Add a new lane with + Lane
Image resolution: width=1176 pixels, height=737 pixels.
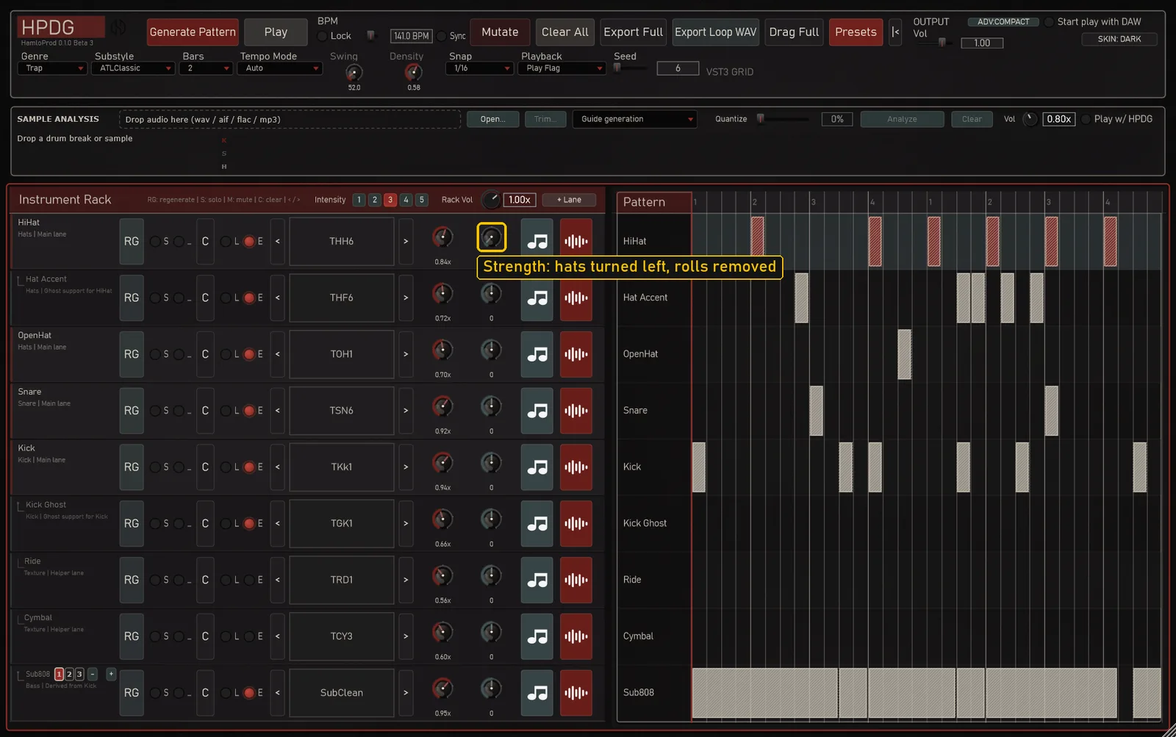point(569,200)
